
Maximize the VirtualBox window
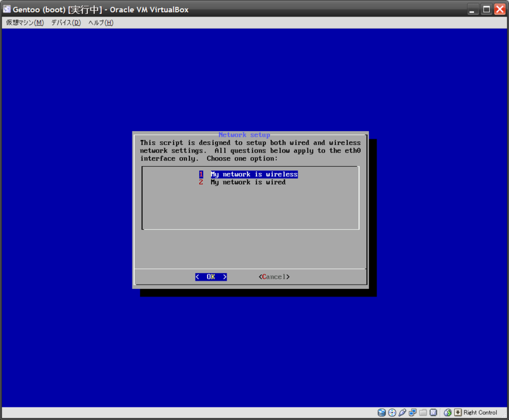pos(486,10)
